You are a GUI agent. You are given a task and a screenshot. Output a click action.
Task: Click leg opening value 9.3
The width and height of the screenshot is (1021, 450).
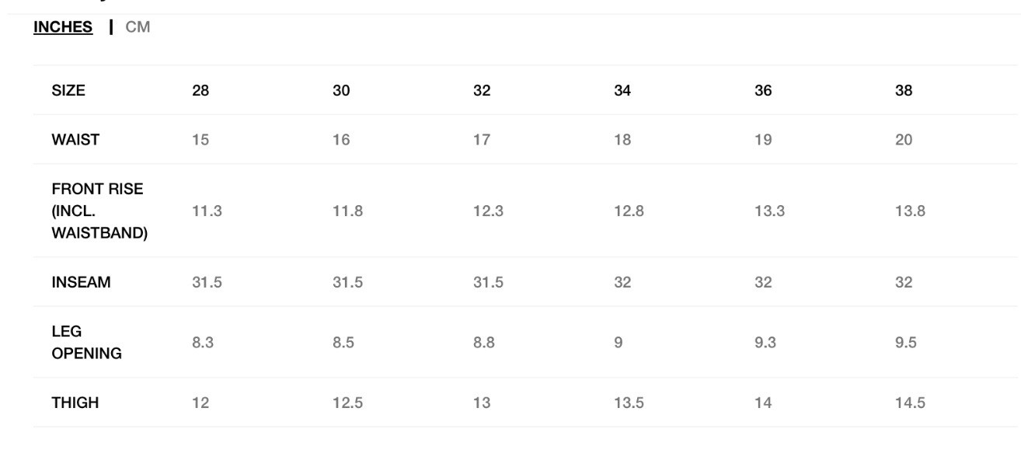(x=765, y=343)
